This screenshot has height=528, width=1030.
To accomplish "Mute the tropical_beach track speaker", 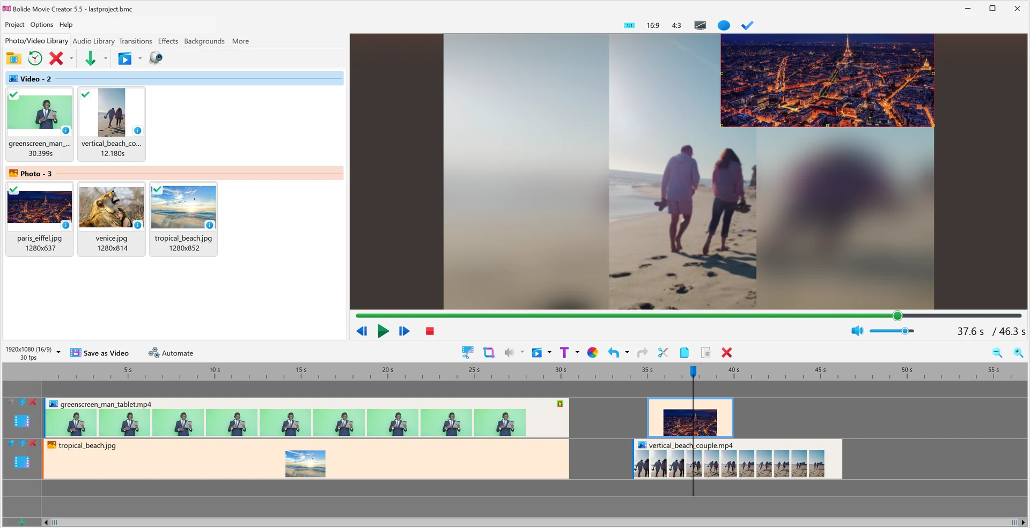I will click(x=11, y=443).
